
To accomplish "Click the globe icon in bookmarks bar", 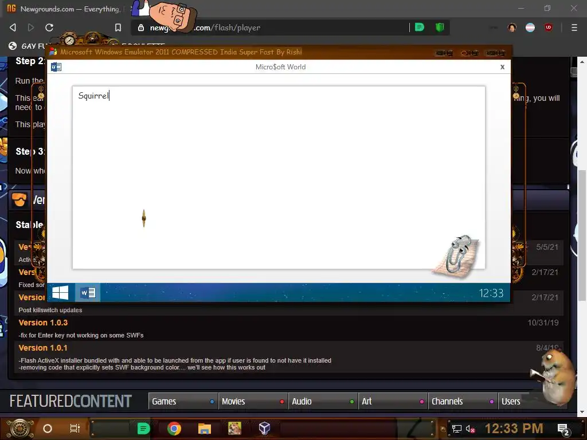I will coord(13,46).
